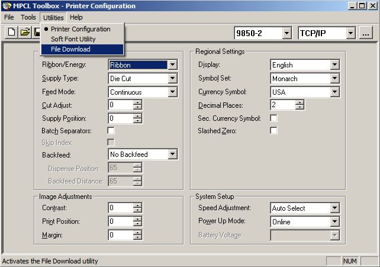Open the Tools menu
The width and height of the screenshot is (380, 267).
28,17
